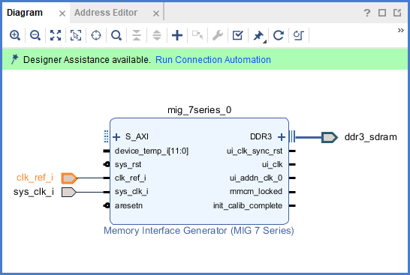Screen dimensions: 410x275
Task: Click the sys_rst pin label
Action: [x=128, y=164]
